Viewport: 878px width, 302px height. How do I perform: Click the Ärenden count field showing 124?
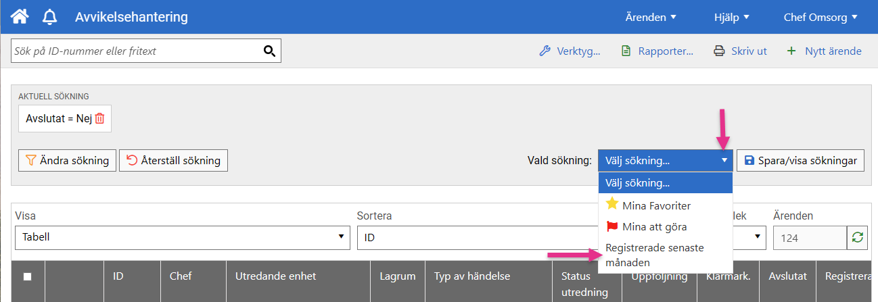pos(810,237)
